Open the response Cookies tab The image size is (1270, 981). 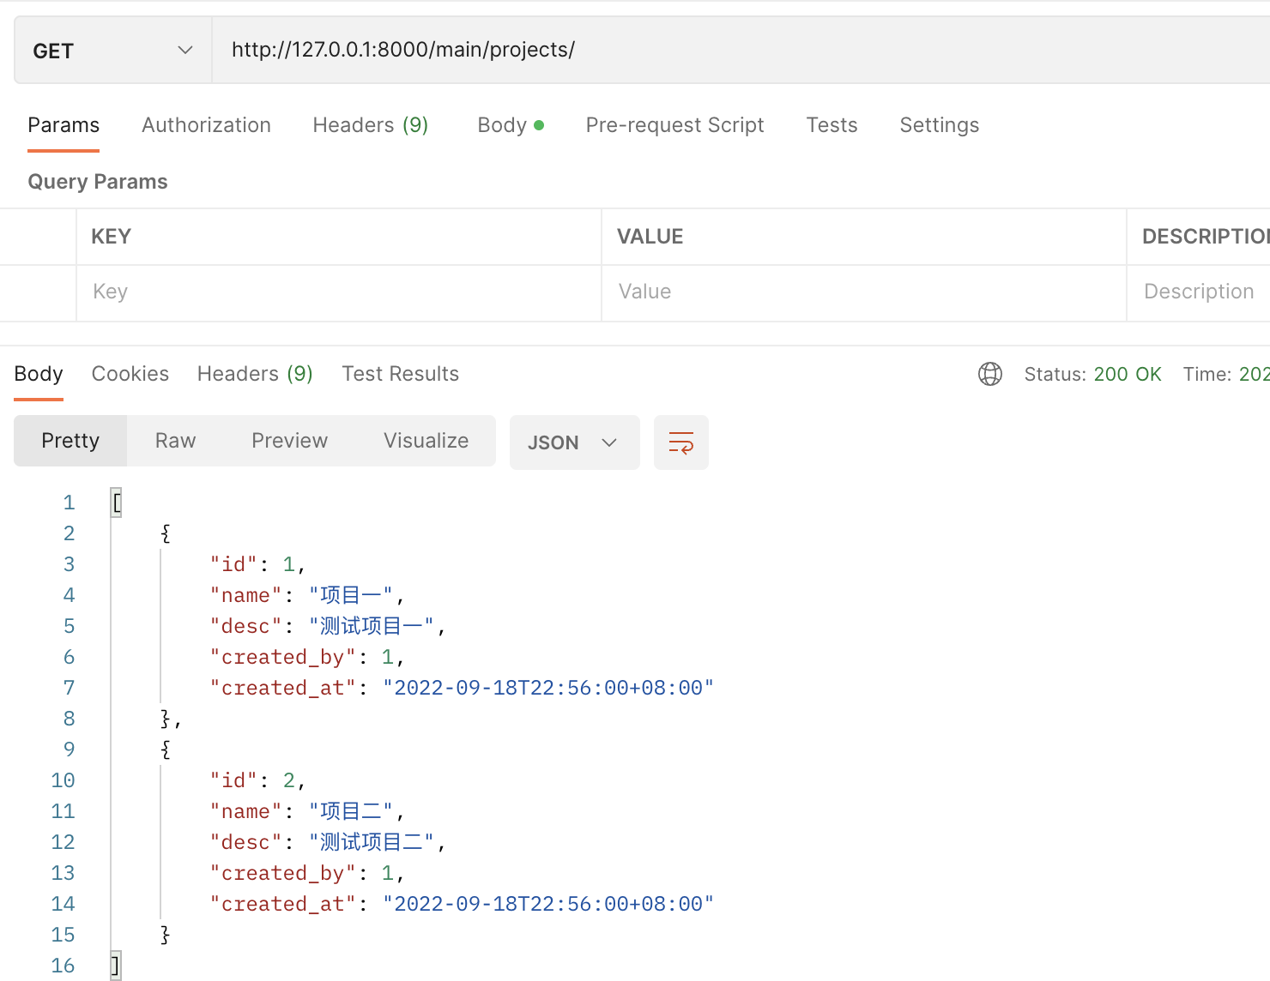(x=130, y=374)
